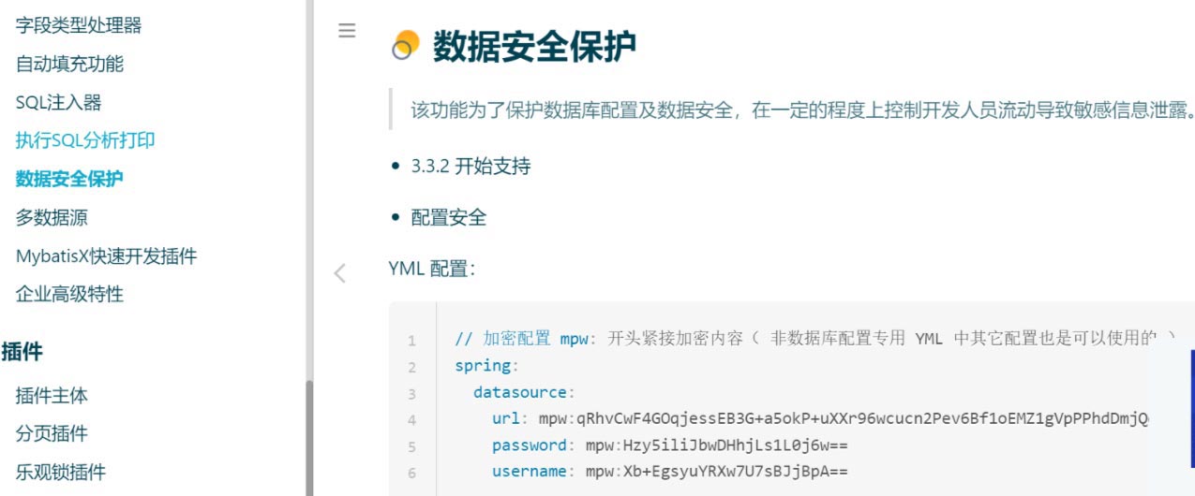Viewport: 1195px width, 496px height.
Task: Select 执行SQL分析打印 in the sidebar
Action: pyautogui.click(x=85, y=140)
